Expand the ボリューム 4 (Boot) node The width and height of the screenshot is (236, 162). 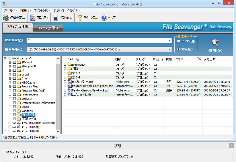click(x=5, y=131)
